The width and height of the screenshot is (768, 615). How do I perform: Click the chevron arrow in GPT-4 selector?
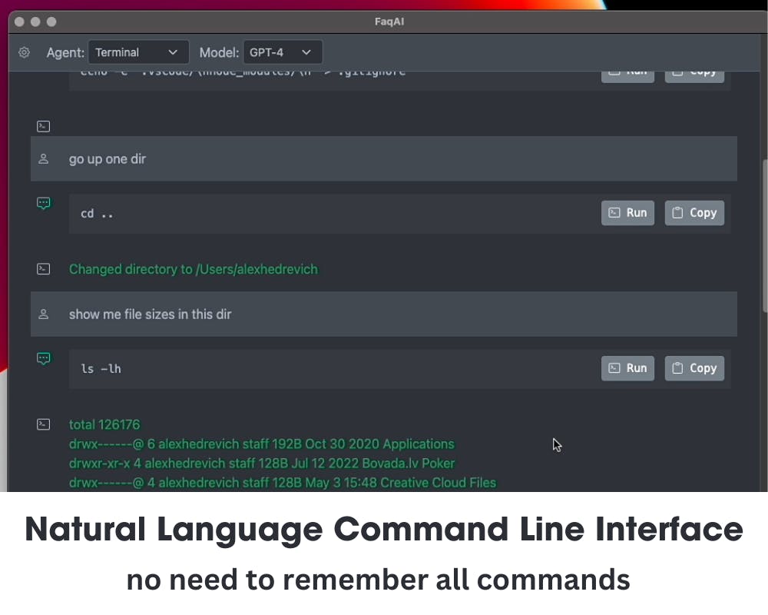pyautogui.click(x=306, y=52)
